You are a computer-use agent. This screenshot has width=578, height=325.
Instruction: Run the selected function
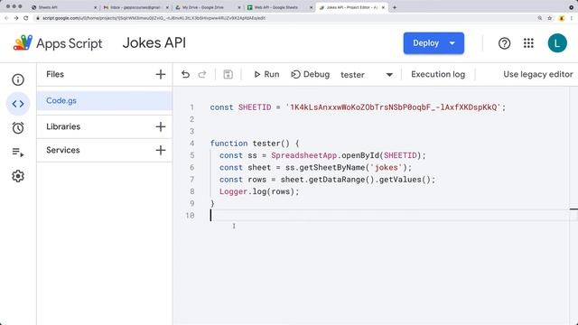pos(266,74)
